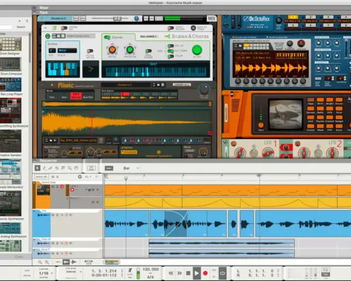This screenshot has width=351, height=281.
Task: Toggle the Oct Up switch
Action: click(171, 46)
